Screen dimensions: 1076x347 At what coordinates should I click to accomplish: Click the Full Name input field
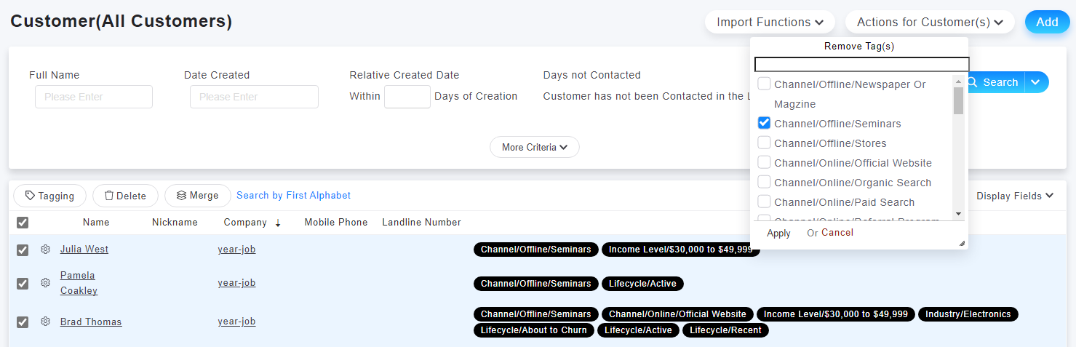(94, 97)
